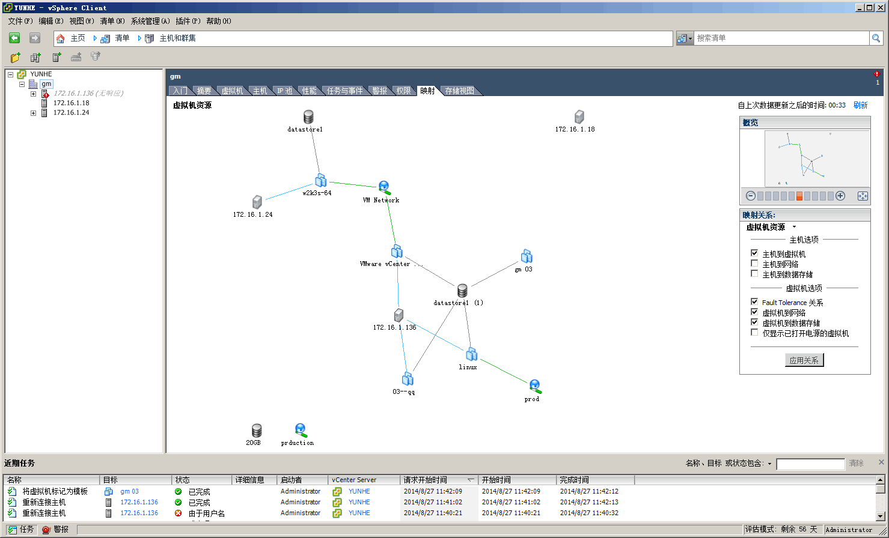Viewport: 889px width, 538px height.
Task: Click the orange zoom level slider segment
Action: tap(799, 196)
